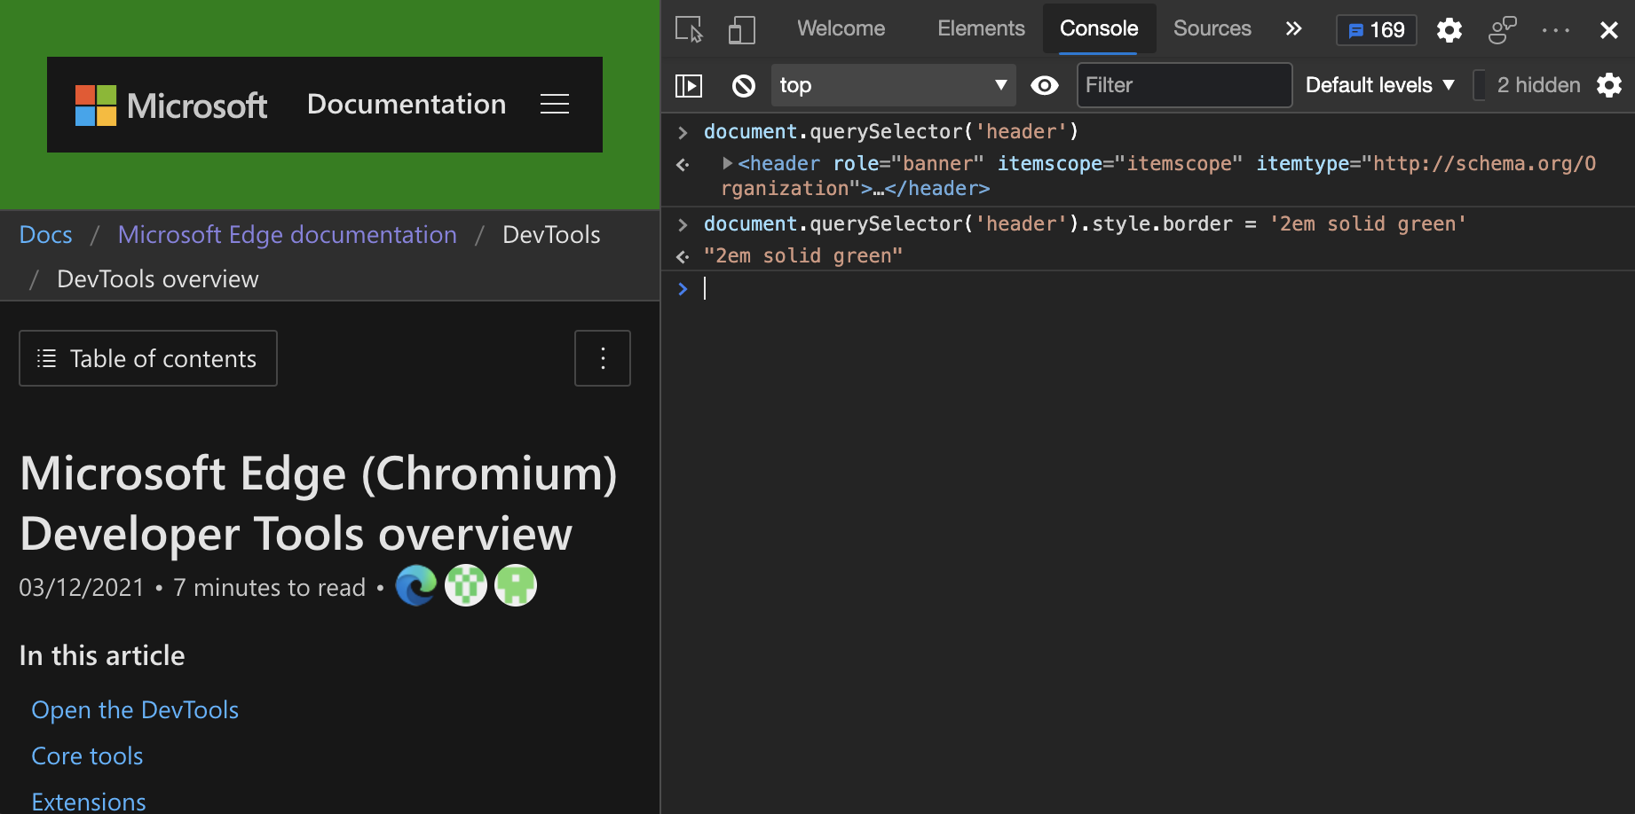Click the Microsoft logo
This screenshot has height=814, width=1635.
(170, 106)
